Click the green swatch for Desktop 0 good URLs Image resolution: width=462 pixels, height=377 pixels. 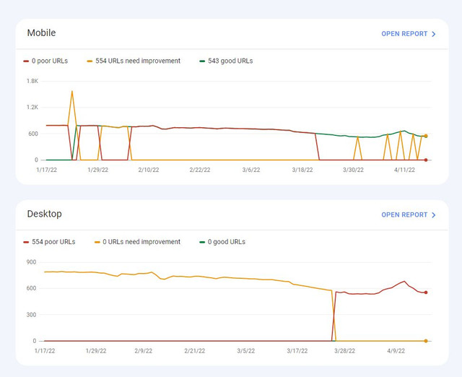coord(202,242)
